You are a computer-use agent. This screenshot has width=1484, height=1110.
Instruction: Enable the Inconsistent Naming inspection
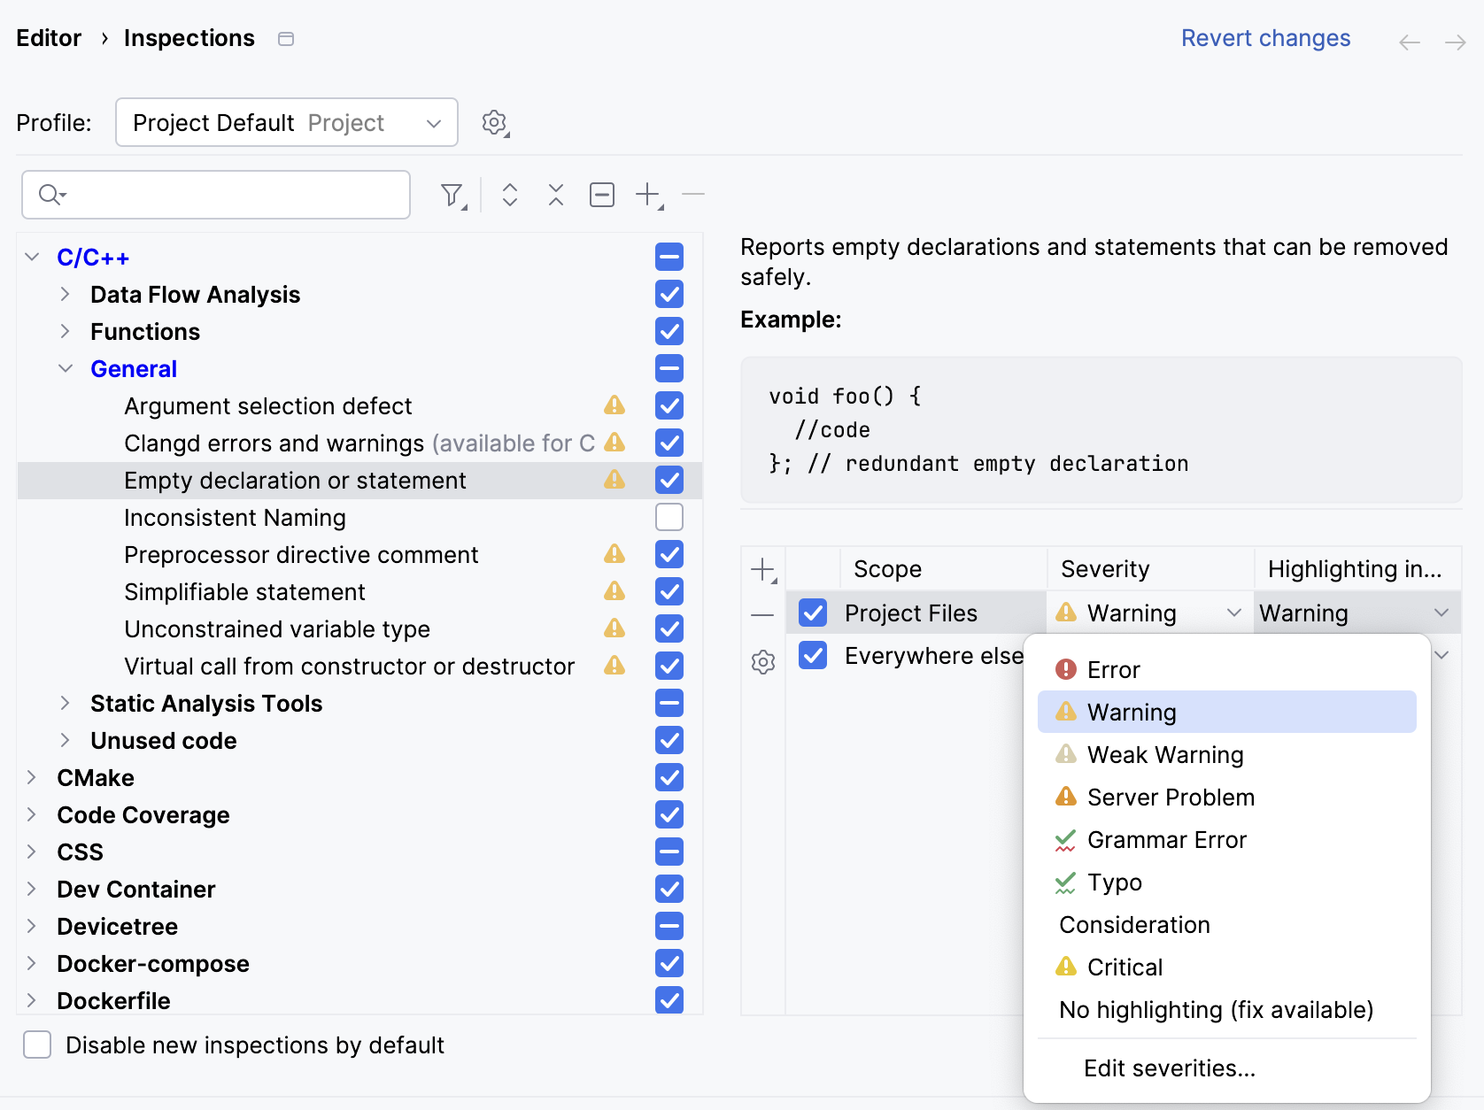tap(669, 517)
